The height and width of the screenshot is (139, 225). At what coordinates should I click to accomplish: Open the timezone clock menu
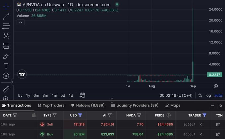(176, 95)
